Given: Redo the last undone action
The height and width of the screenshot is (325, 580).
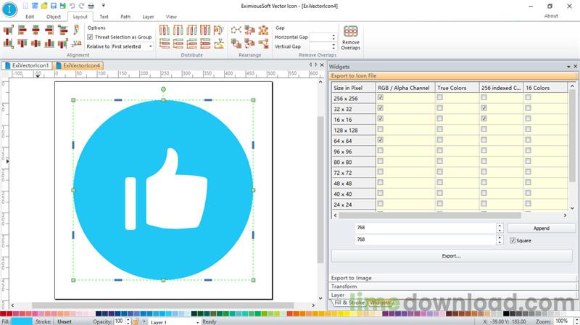Looking at the screenshot, I should point(81,6).
